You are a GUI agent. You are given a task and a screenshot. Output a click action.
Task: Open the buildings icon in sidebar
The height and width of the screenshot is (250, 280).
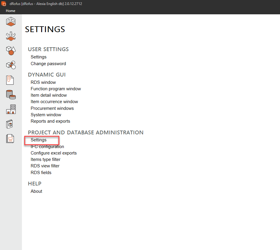(11, 109)
